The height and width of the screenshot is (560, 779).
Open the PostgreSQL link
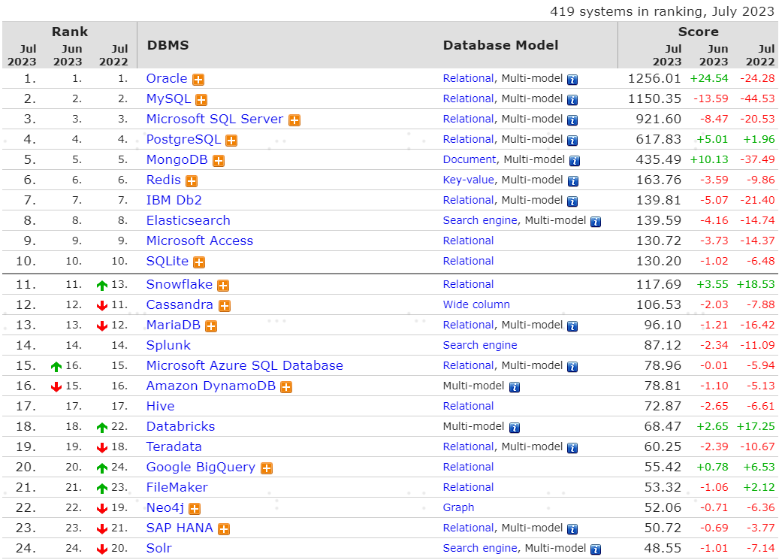point(183,140)
